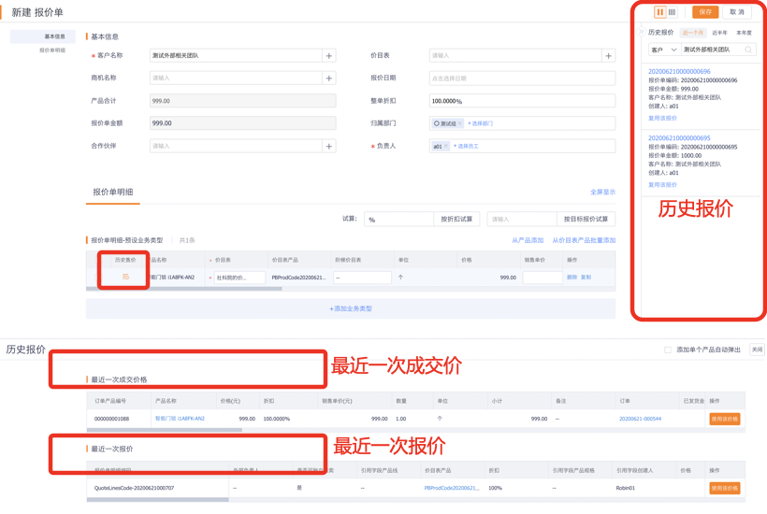Open the 客户 filter dropdown
Viewport: 767px width, 514px height.
tap(662, 49)
